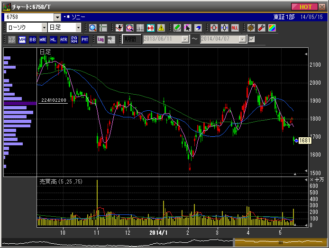Click the magnifying glass search icon
The width and height of the screenshot is (329, 248).
pos(92,27)
